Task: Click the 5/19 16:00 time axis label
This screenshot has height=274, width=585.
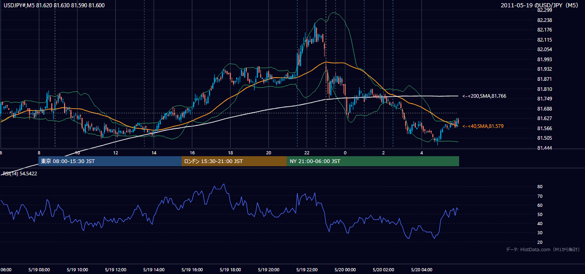Action: (x=192, y=269)
